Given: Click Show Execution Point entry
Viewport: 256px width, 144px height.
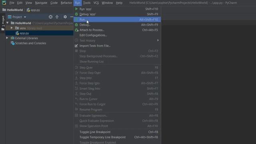Looking at the screenshot, I should pyautogui.click(x=117, y=126).
